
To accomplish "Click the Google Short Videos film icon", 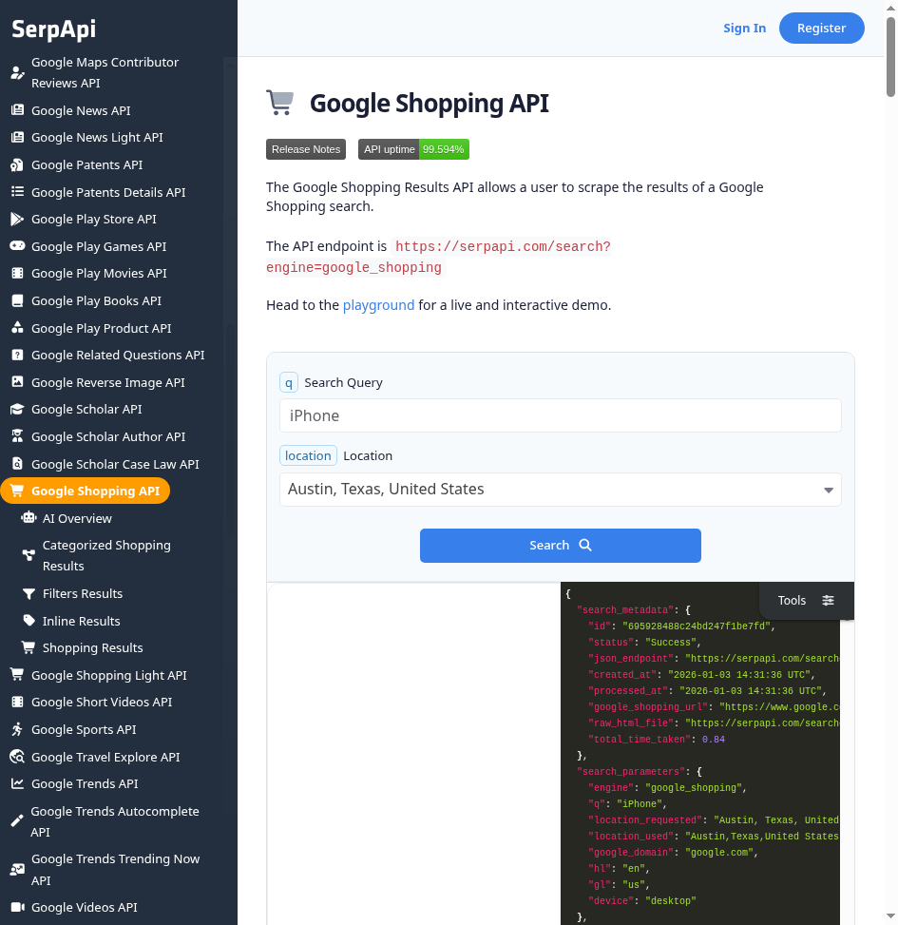I will 18,702.
